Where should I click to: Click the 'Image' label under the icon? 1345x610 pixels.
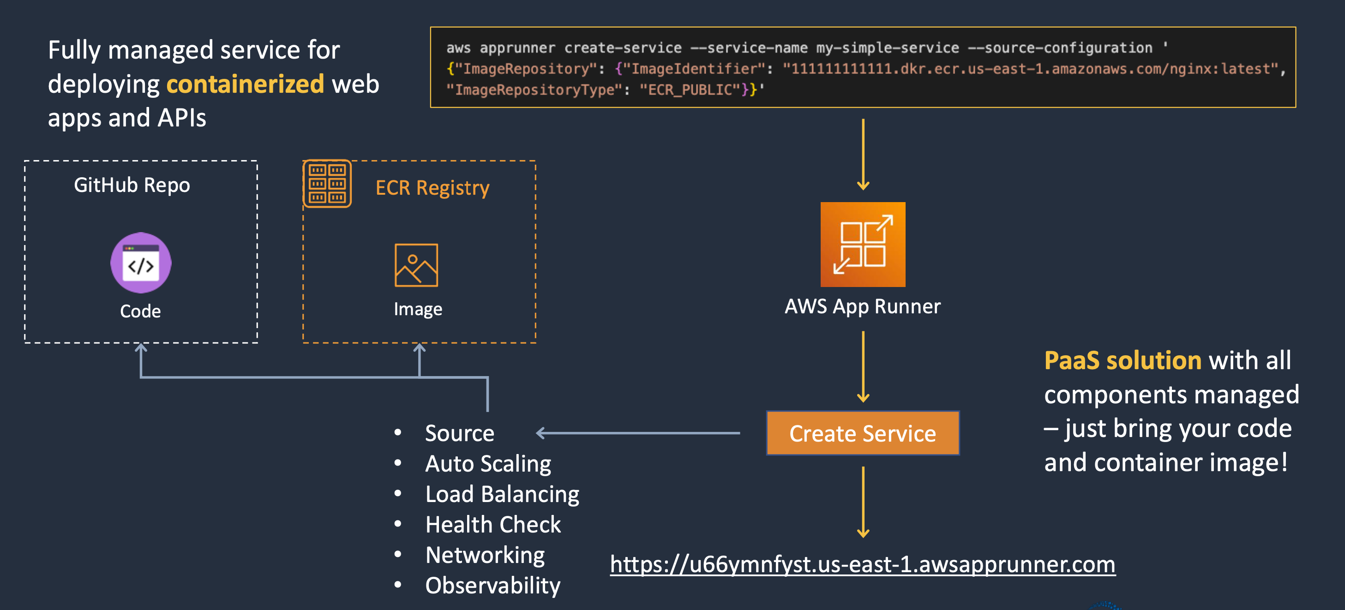[x=418, y=310]
